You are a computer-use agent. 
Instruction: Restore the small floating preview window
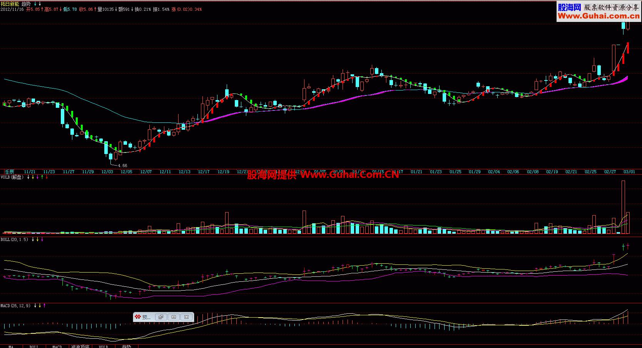tap(160, 317)
